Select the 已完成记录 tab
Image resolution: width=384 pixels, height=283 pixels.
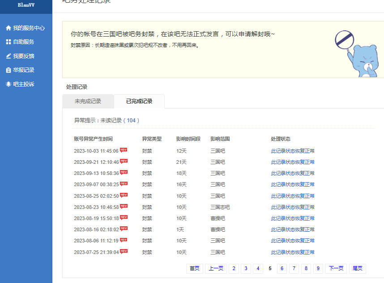(139, 101)
